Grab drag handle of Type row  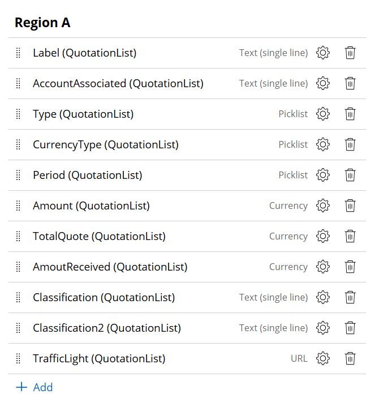click(x=18, y=114)
